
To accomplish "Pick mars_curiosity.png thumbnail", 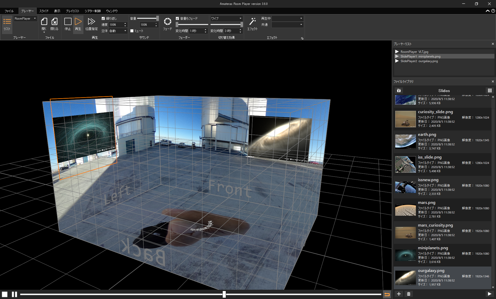I will point(405,232).
